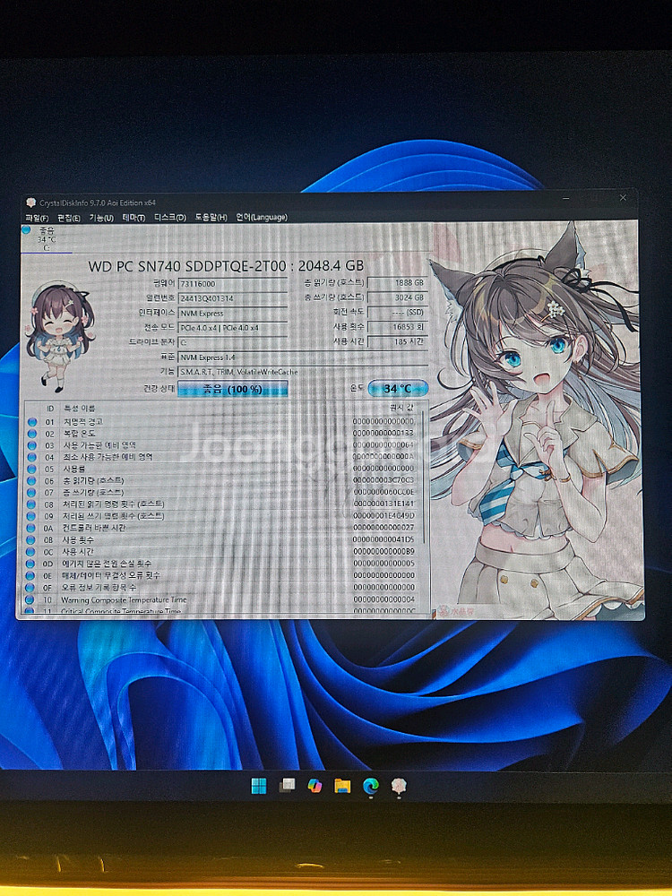Click the features field S.M.A.R.T., TRIM
The image size is (672, 896).
point(302,372)
